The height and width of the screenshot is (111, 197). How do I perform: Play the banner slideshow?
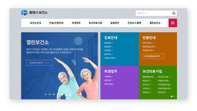coord(70,94)
